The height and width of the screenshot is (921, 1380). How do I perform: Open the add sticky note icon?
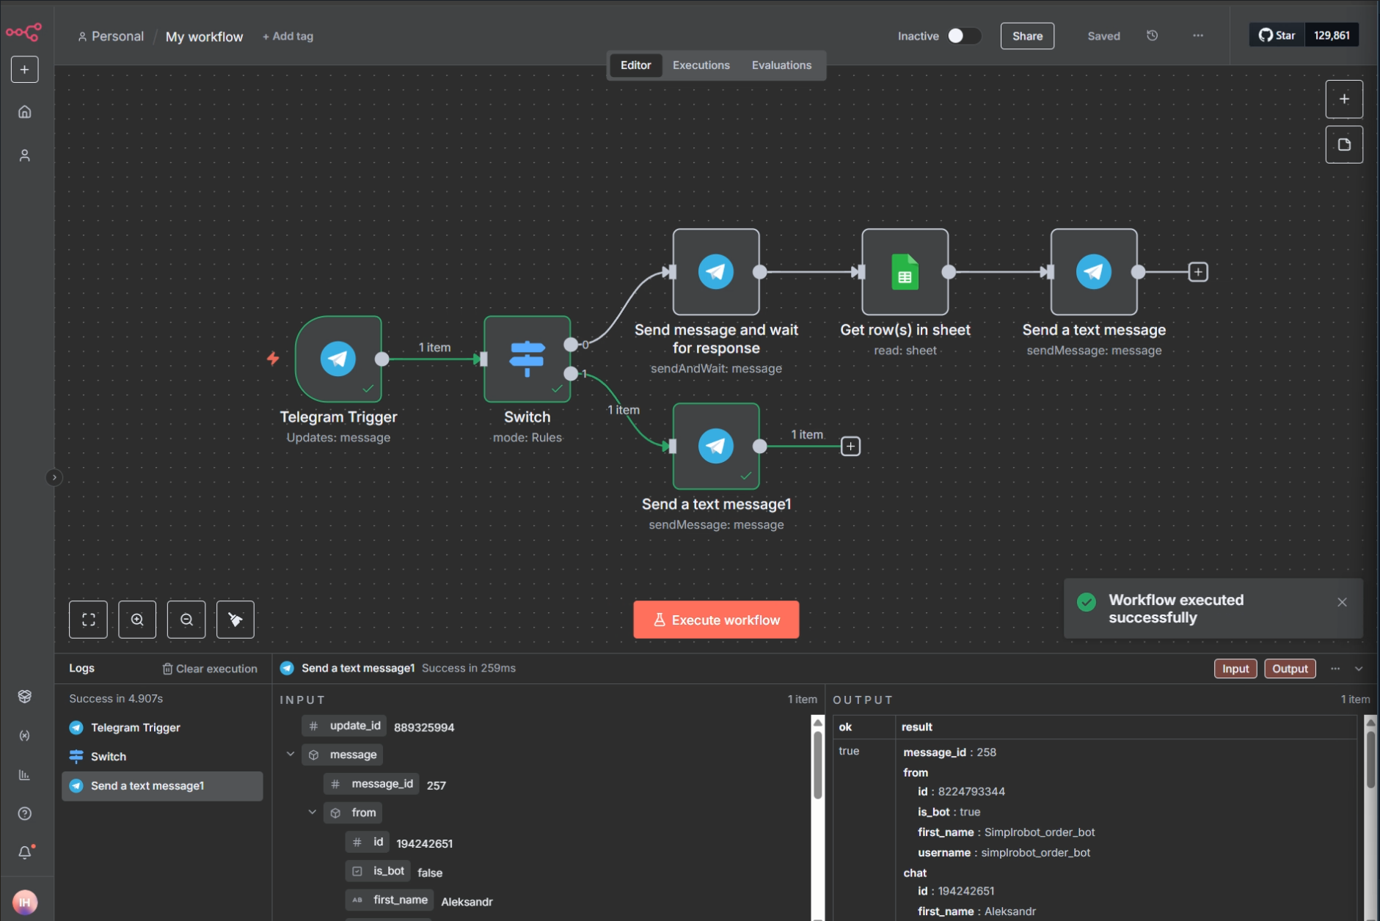tap(1343, 144)
